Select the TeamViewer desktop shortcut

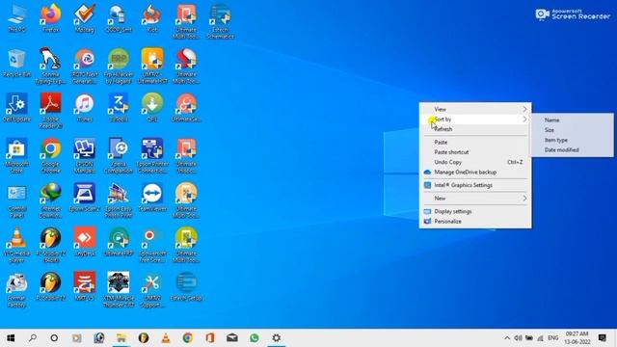[152, 198]
